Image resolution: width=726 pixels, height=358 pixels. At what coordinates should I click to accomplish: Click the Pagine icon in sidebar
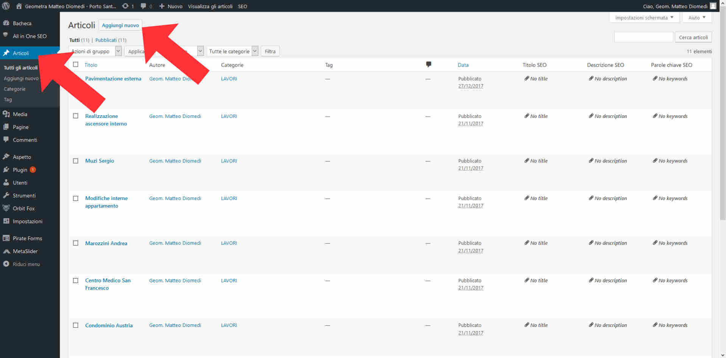[x=6, y=127]
